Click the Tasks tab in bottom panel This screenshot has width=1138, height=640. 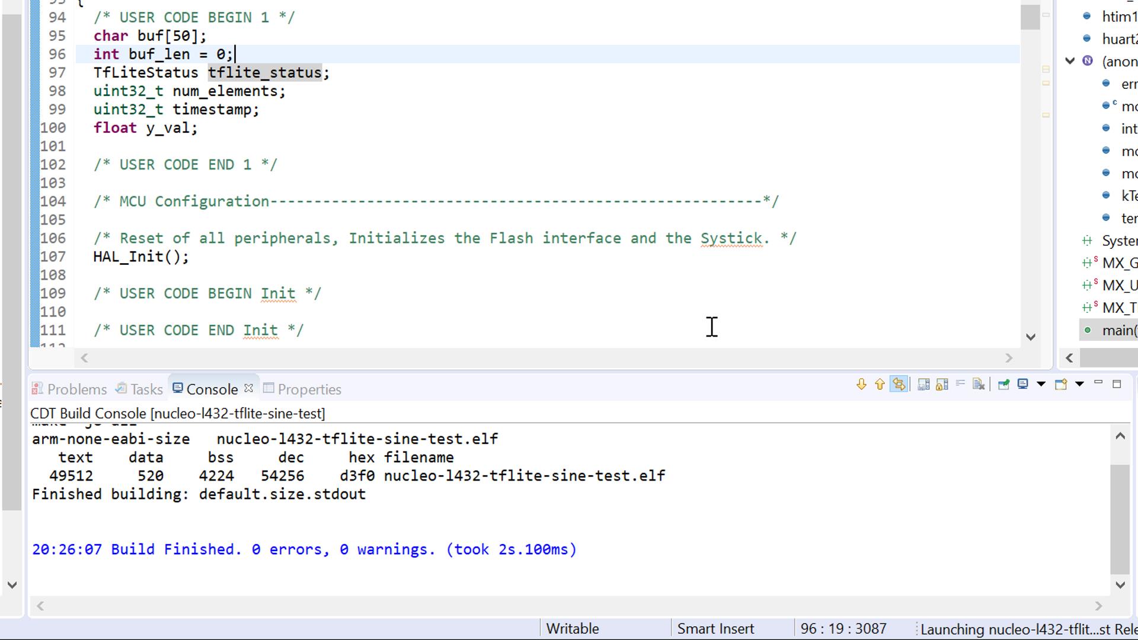tap(147, 388)
